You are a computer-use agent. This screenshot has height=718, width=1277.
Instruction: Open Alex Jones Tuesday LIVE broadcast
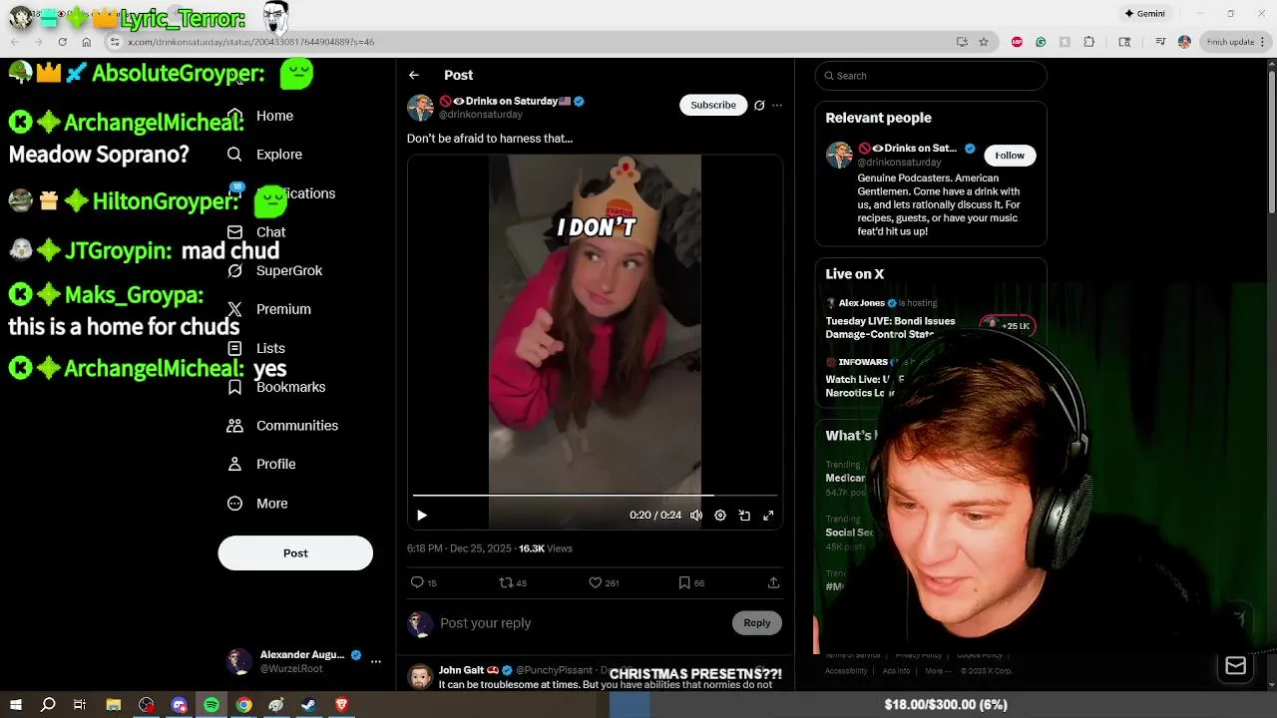890,327
